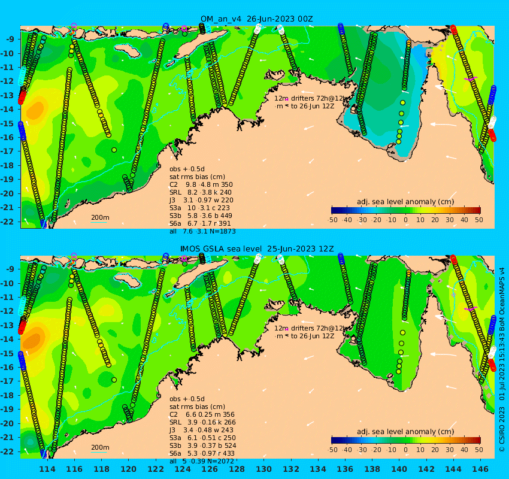Click the "0" tick of top panel color bar
Screen dimensions: 509x479
point(406,220)
